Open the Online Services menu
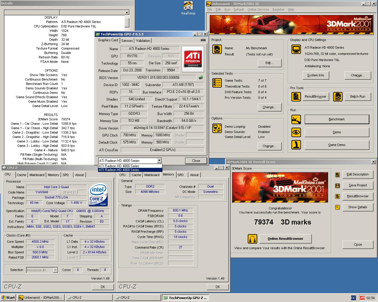This screenshot has height=302, width=378. tap(258, 9)
